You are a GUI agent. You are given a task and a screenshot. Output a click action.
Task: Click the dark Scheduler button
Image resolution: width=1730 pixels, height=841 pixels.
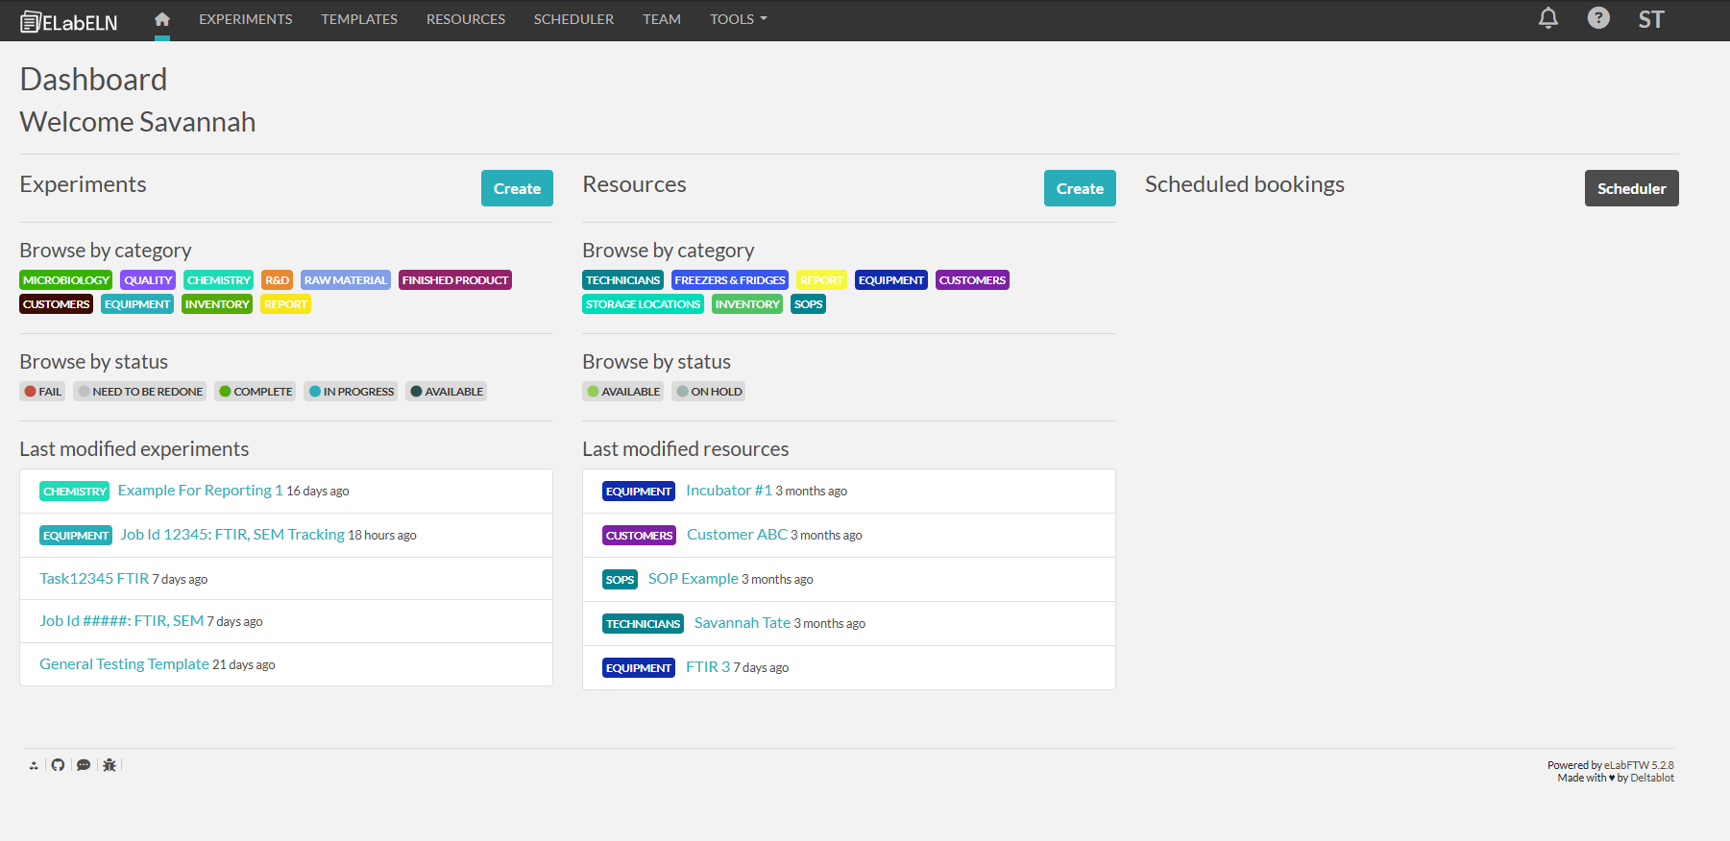point(1631,188)
